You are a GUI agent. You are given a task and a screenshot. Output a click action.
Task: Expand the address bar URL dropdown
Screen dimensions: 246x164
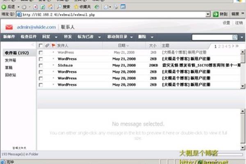tap(208, 14)
